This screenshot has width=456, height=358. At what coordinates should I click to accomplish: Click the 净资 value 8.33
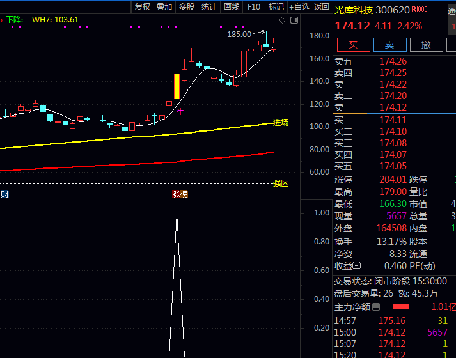coord(398,254)
